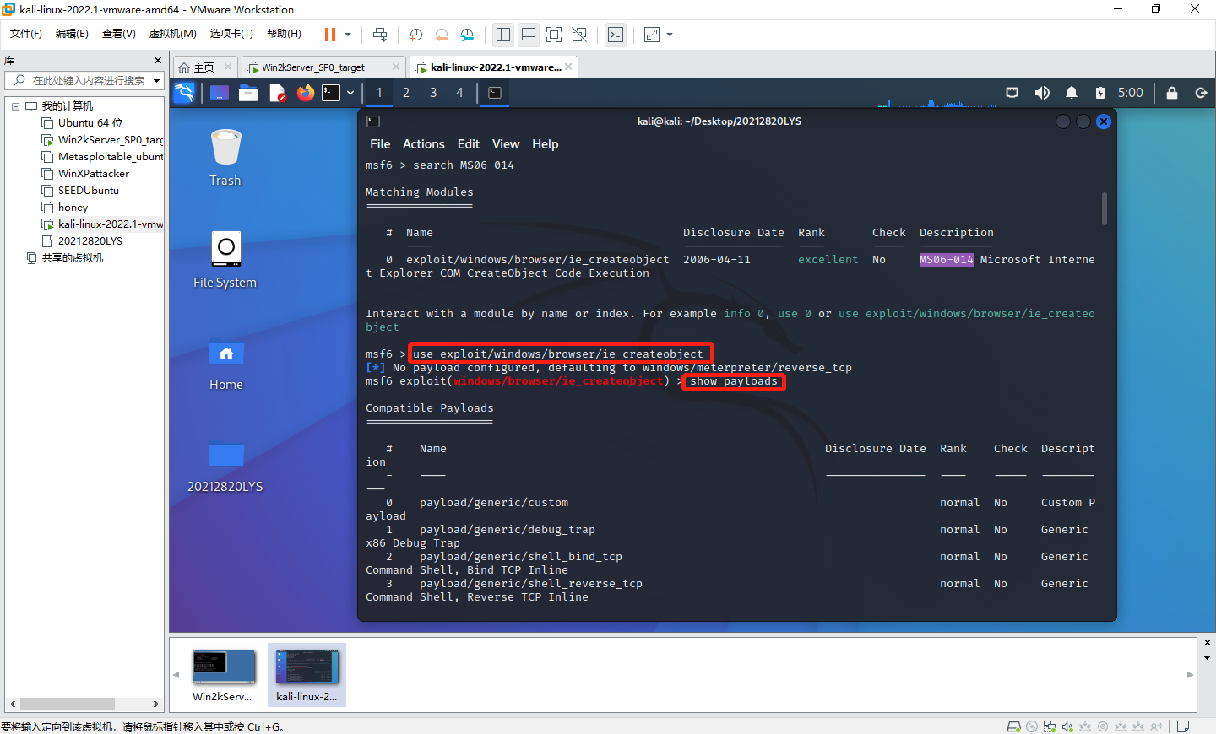Switch to Kali workspace 2

point(406,93)
